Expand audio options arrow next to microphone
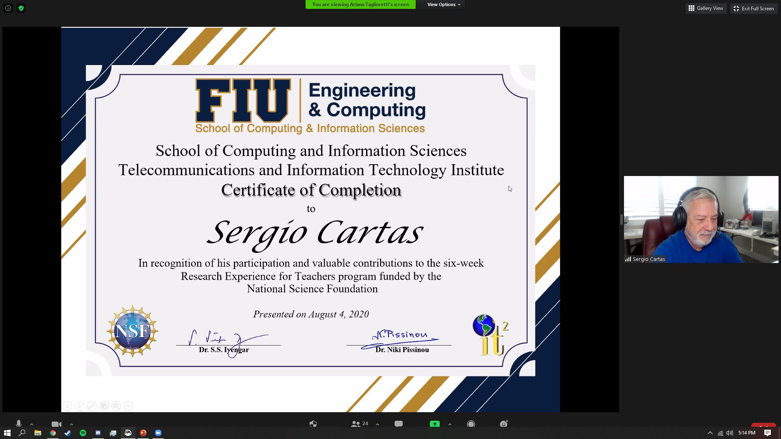781x439 pixels. [x=32, y=424]
